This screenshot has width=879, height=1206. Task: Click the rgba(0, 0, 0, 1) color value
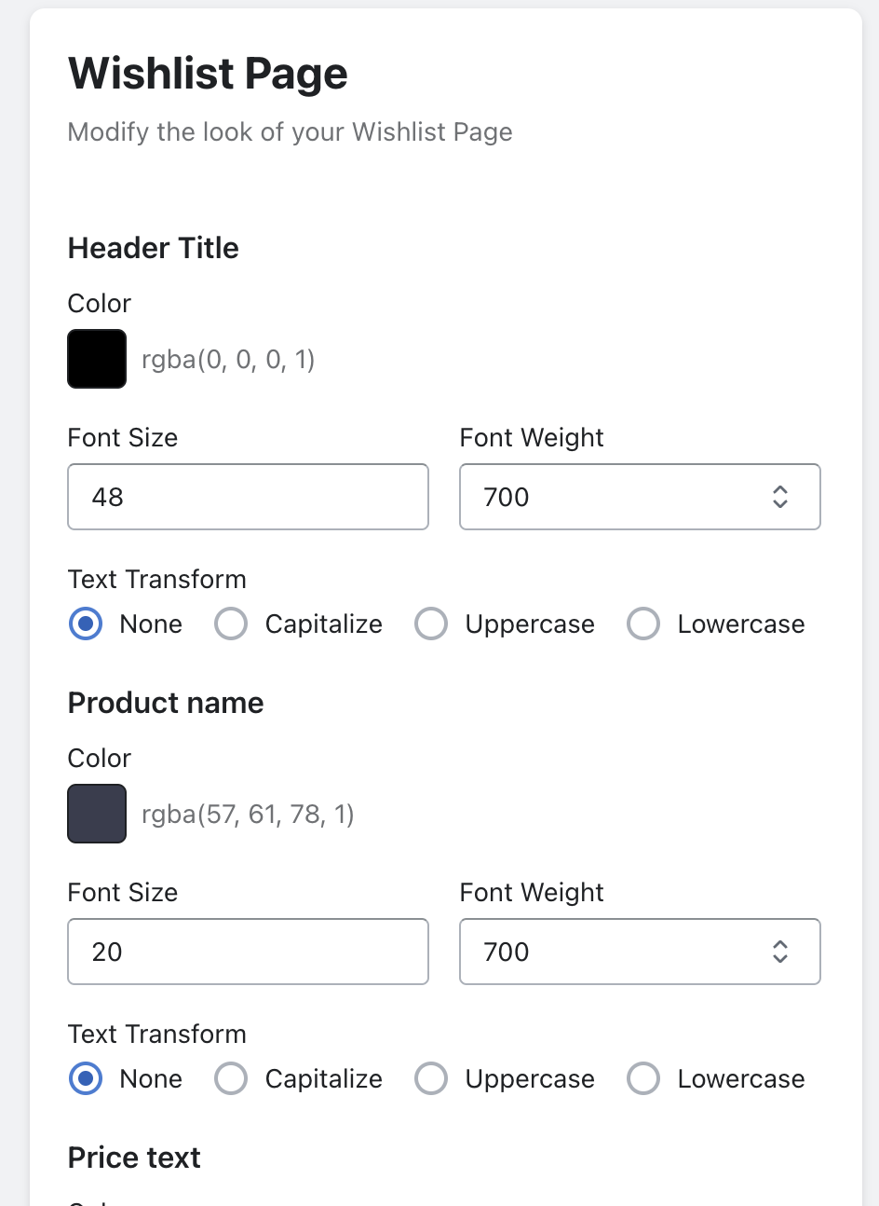click(228, 360)
